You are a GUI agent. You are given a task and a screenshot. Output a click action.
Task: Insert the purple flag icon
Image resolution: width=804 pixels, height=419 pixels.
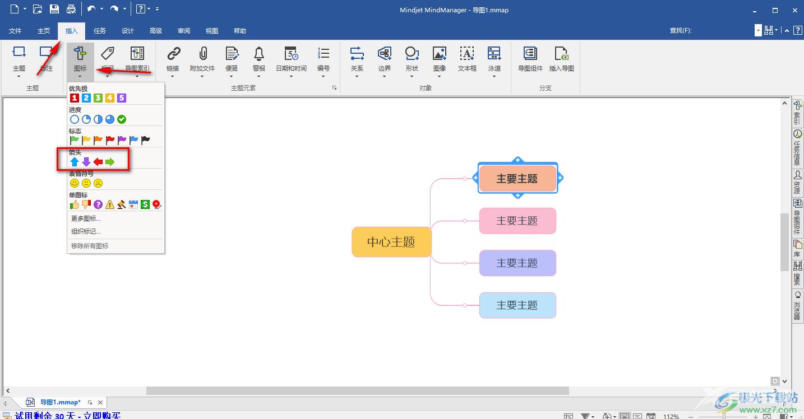click(122, 140)
